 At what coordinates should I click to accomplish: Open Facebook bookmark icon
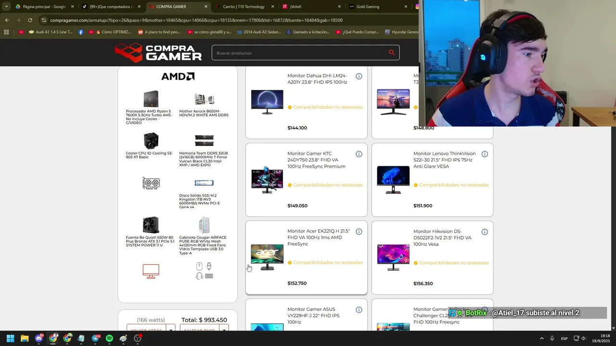[80, 32]
